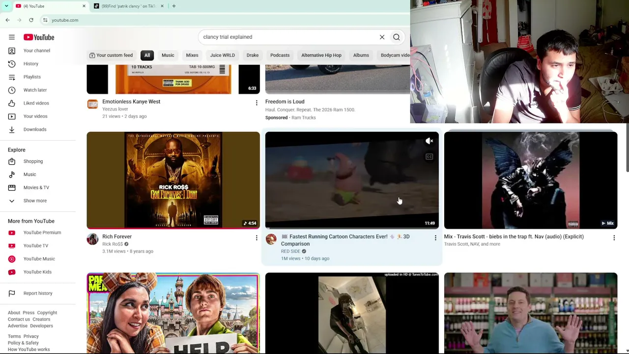Open Rick Ross God Forgives thumbnail
This screenshot has width=629, height=354.
(173, 180)
